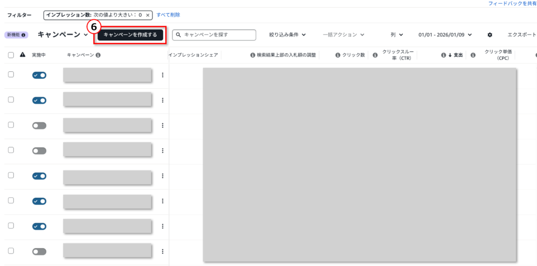
Task: Tick the third campaign row checkbox
Action: click(x=11, y=125)
